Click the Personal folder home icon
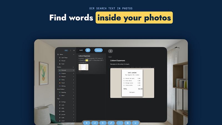This screenshot has width=222, height=125. click(x=60, y=70)
